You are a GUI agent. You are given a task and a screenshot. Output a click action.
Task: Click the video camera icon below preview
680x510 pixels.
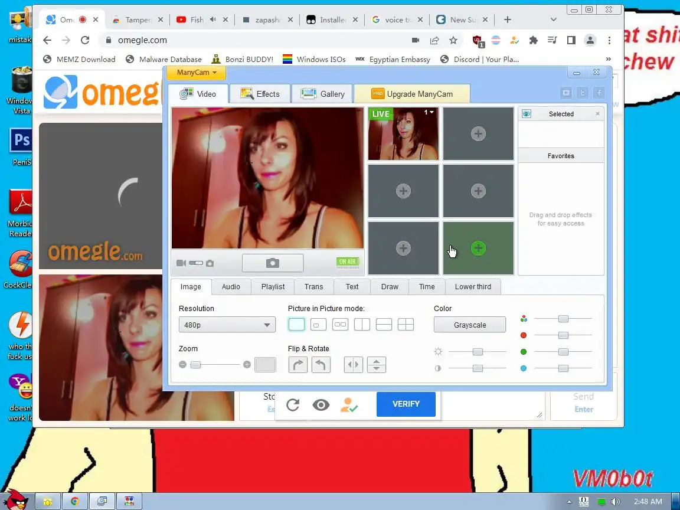[181, 263]
